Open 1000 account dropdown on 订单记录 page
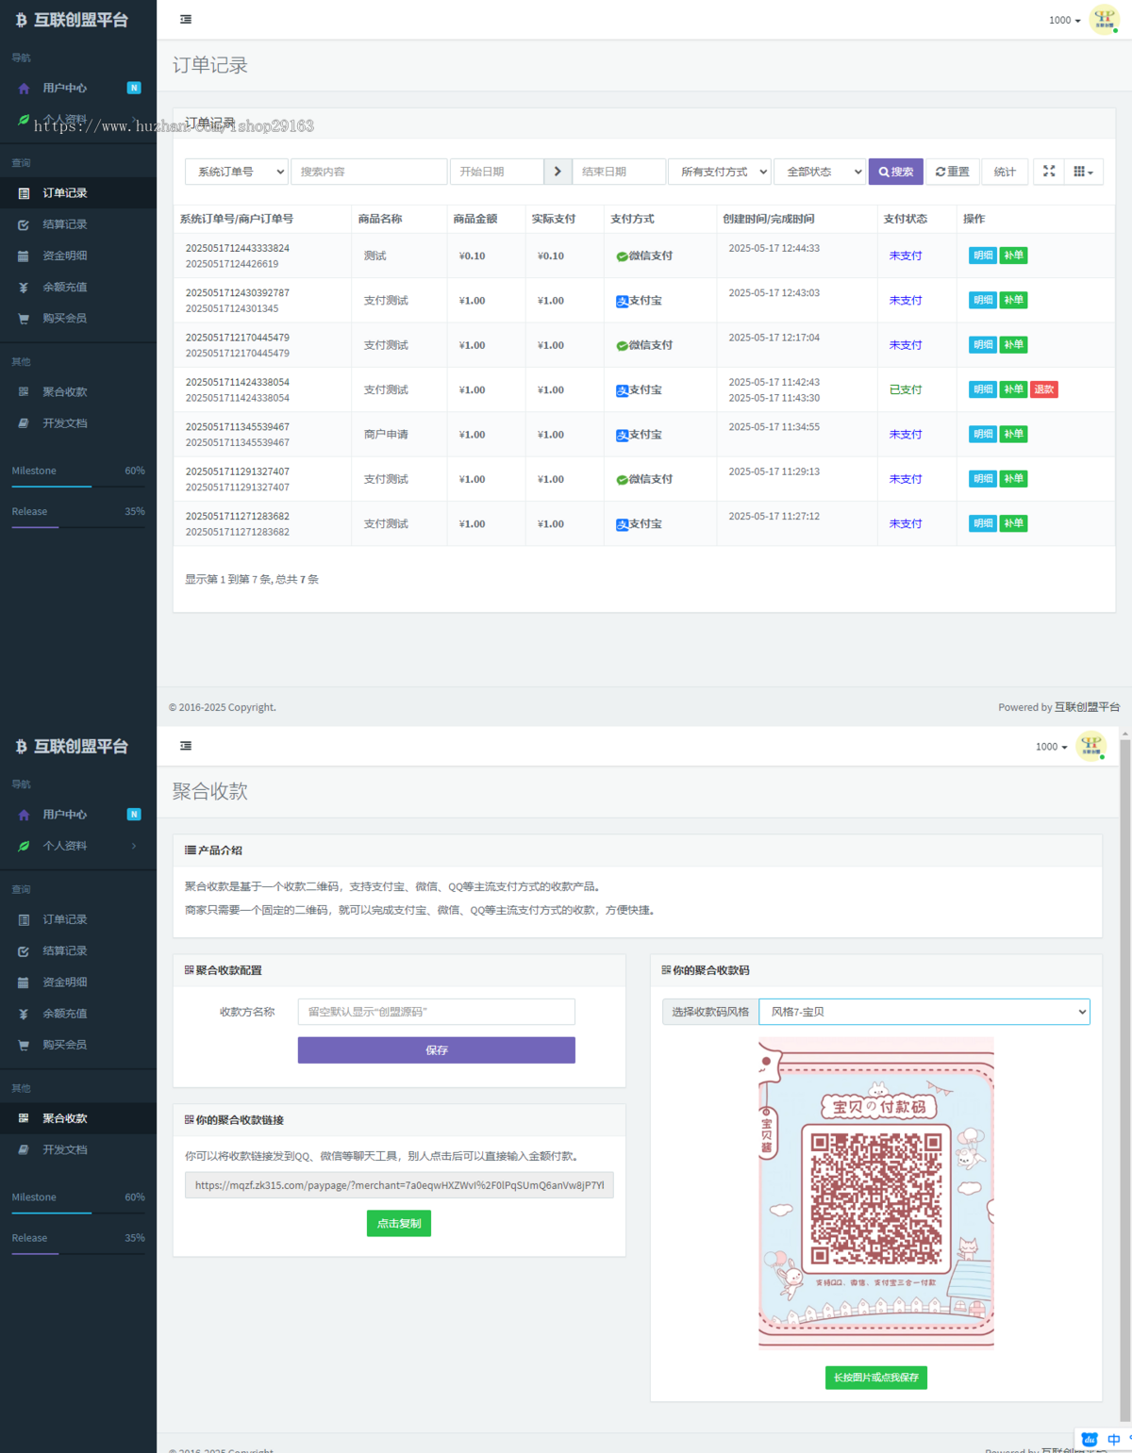1132x1453 pixels. pos(1065,20)
